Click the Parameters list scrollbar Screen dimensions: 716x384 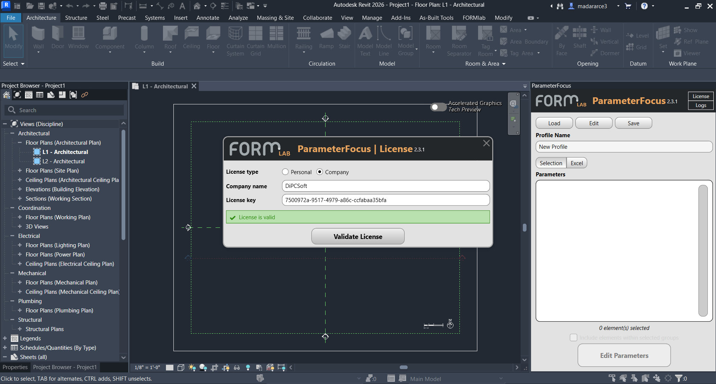tap(703, 251)
